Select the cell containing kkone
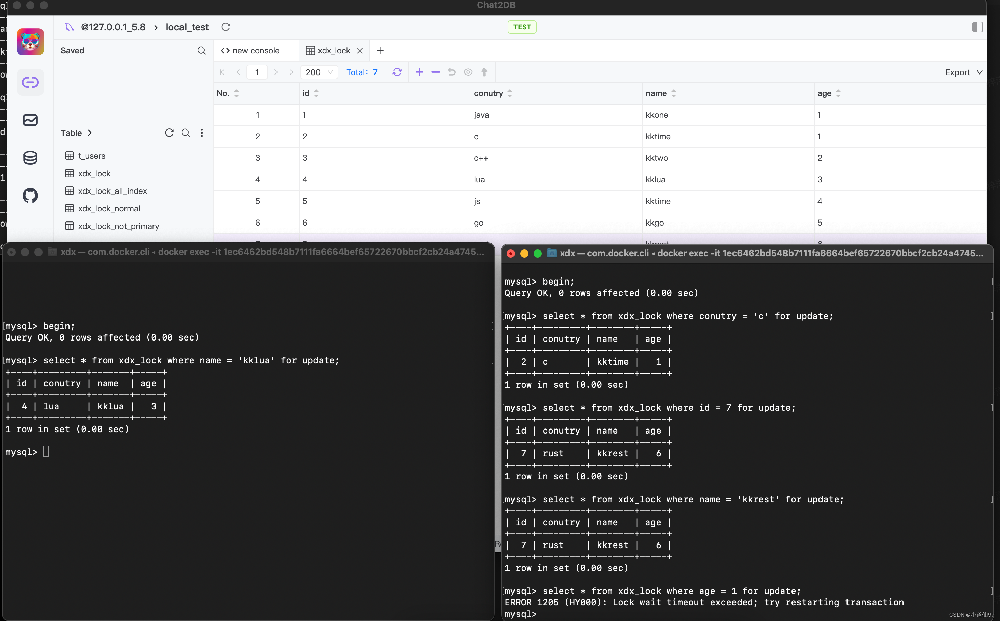Screen dimensions: 1000x621 (x=728, y=115)
